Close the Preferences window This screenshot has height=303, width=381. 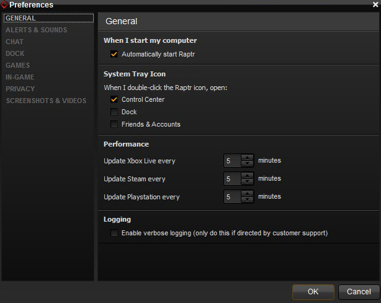[x=375, y=5]
